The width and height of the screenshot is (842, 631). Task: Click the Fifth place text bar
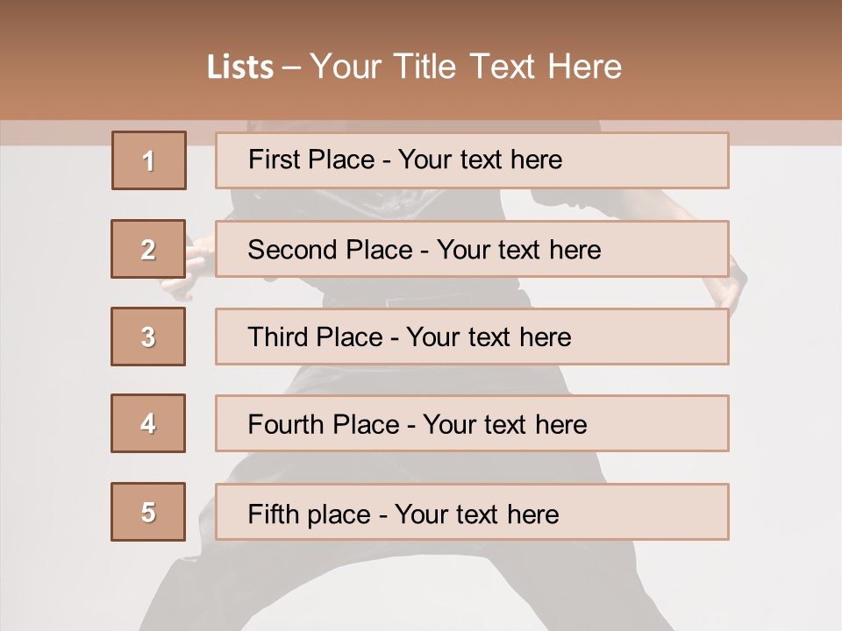pos(472,512)
